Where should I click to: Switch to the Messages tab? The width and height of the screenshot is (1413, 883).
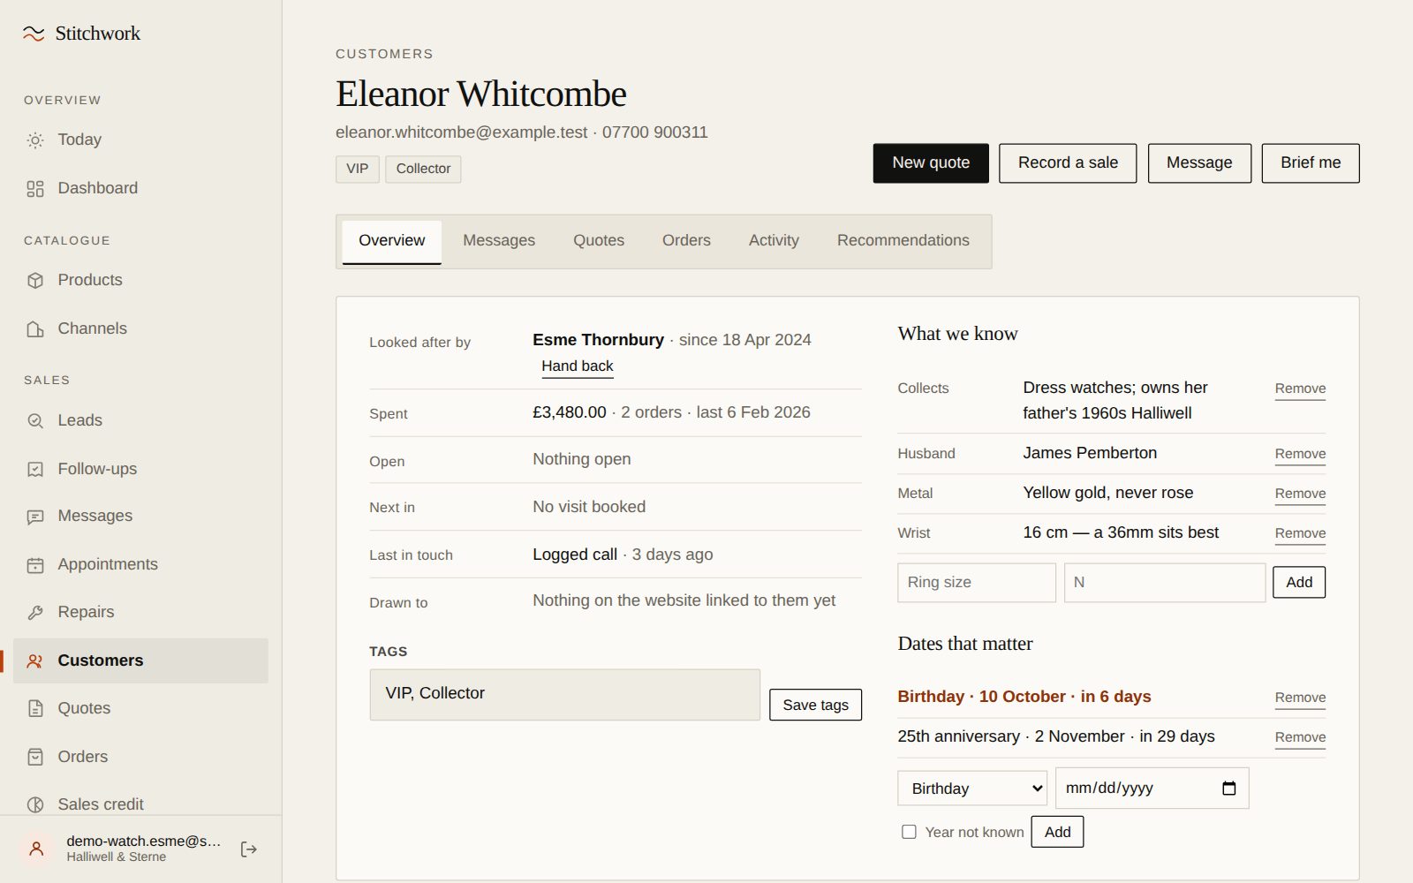pyautogui.click(x=499, y=241)
